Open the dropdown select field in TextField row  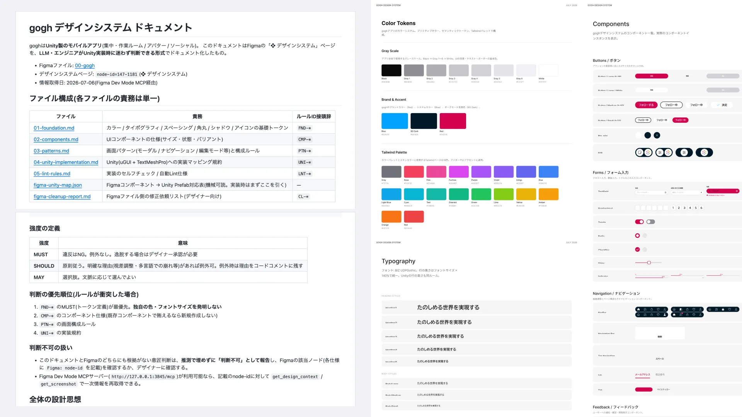point(687,192)
